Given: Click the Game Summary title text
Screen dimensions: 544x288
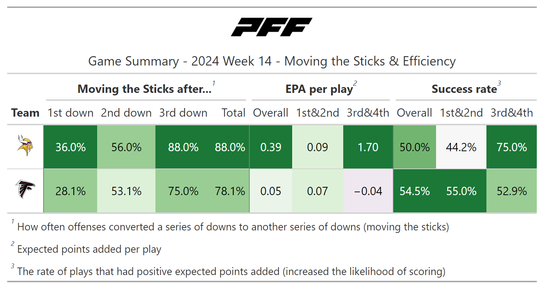Looking at the screenshot, I should coord(272,61).
